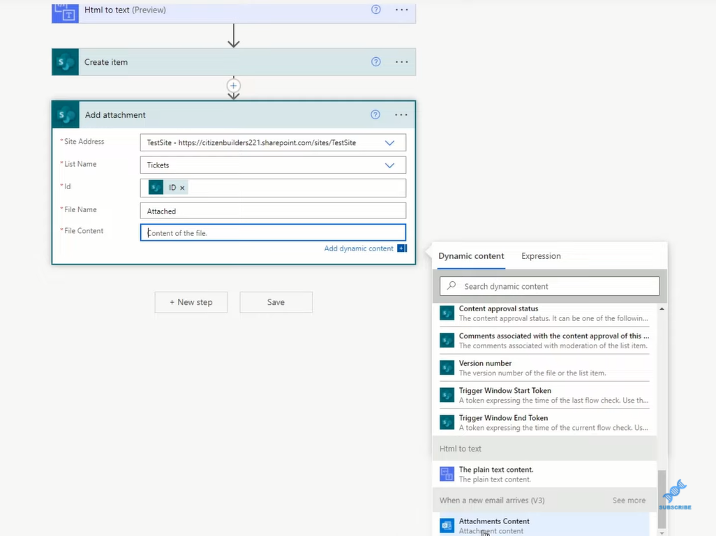Click the Version number SharePoint icon

[x=447, y=368]
